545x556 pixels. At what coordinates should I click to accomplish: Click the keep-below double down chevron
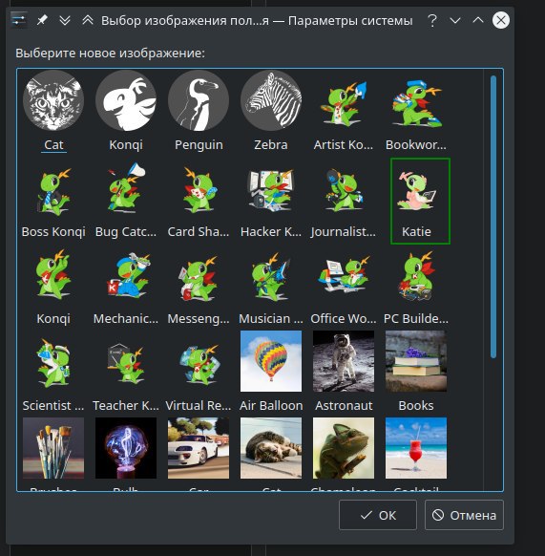(x=65, y=20)
